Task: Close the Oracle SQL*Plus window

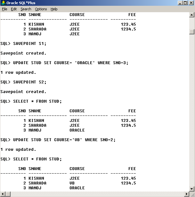Action: point(191,3)
